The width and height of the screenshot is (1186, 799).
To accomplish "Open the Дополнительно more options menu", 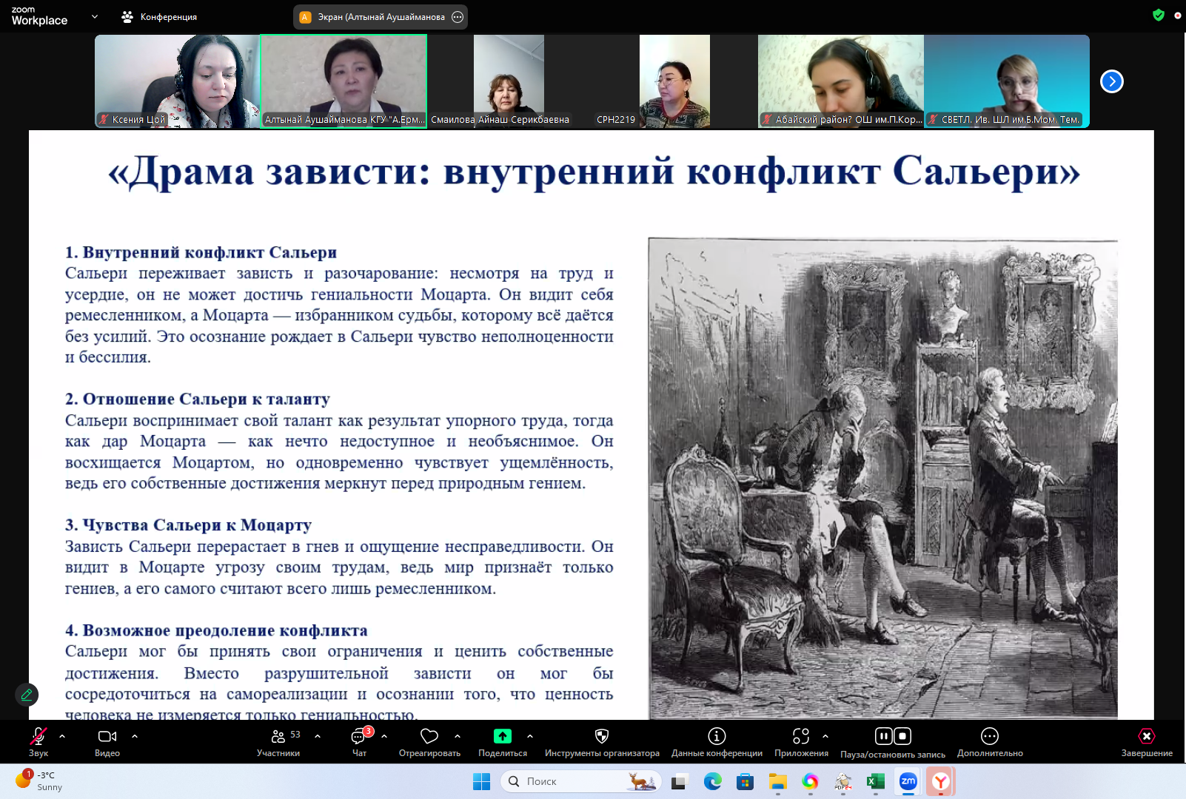I will (990, 737).
